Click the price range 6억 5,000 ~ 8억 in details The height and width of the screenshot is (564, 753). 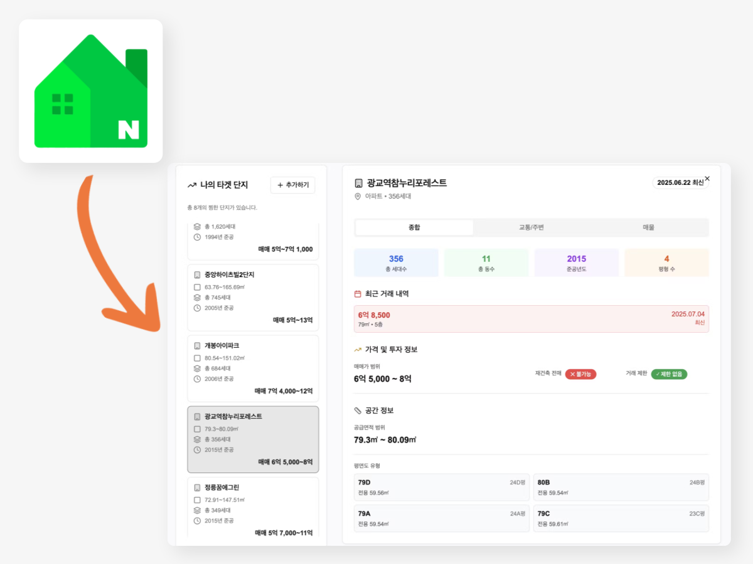pos(383,379)
